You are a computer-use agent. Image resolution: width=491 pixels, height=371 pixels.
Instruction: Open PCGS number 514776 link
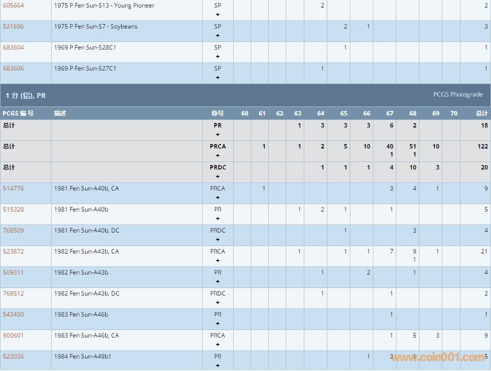[x=14, y=188]
